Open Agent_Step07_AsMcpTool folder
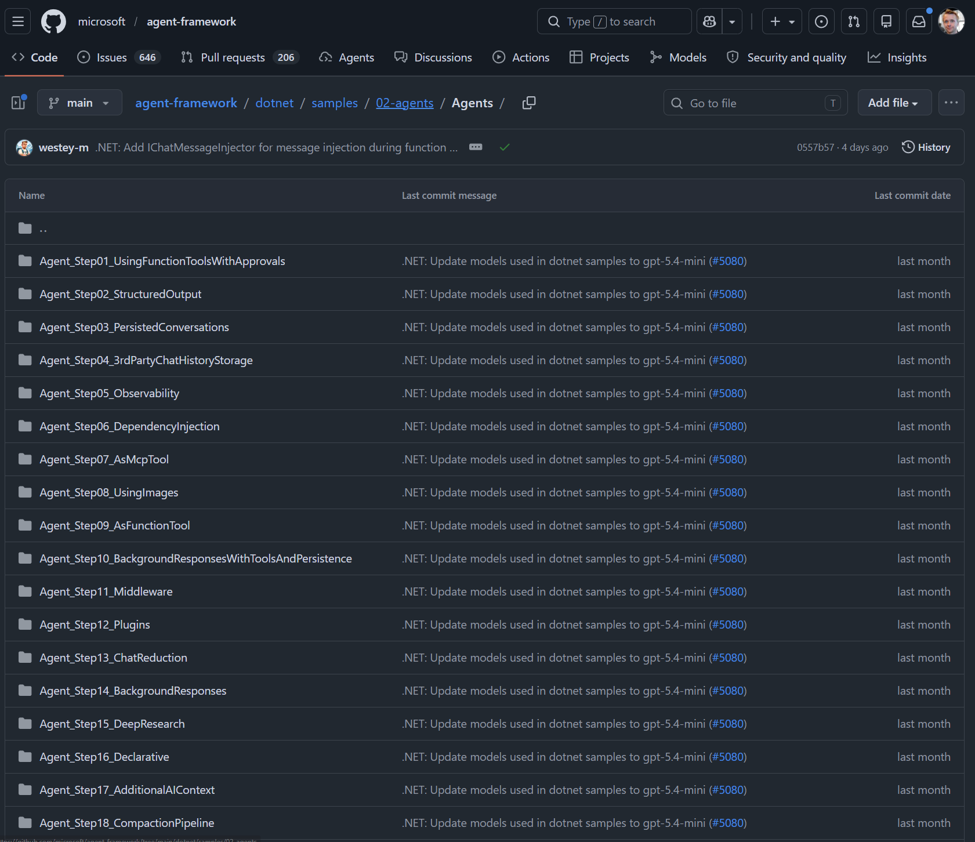Image resolution: width=975 pixels, height=842 pixels. point(104,459)
